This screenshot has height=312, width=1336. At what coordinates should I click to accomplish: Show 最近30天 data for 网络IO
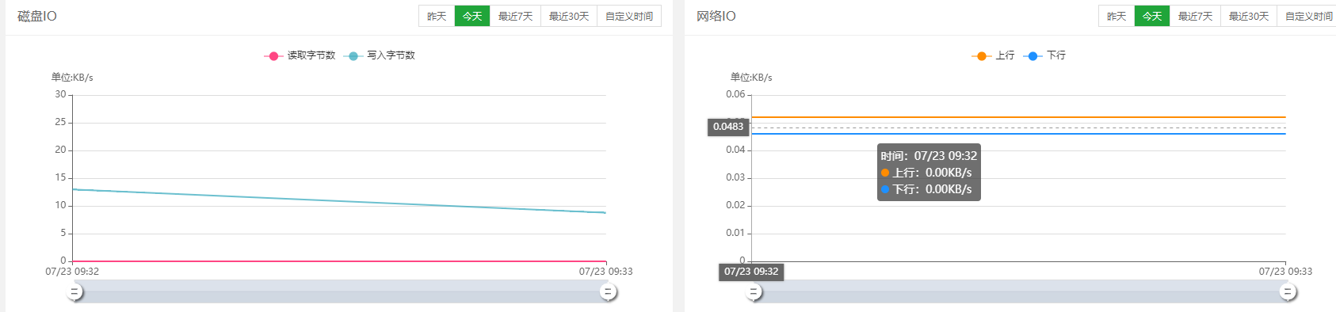[x=1249, y=16]
